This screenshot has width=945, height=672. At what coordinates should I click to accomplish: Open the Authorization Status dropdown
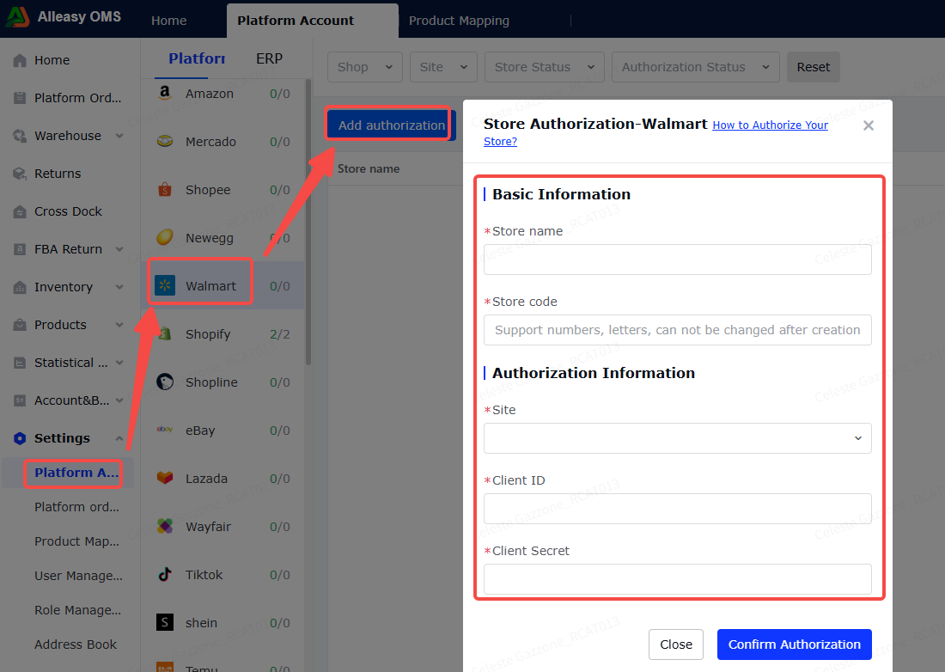pos(696,67)
